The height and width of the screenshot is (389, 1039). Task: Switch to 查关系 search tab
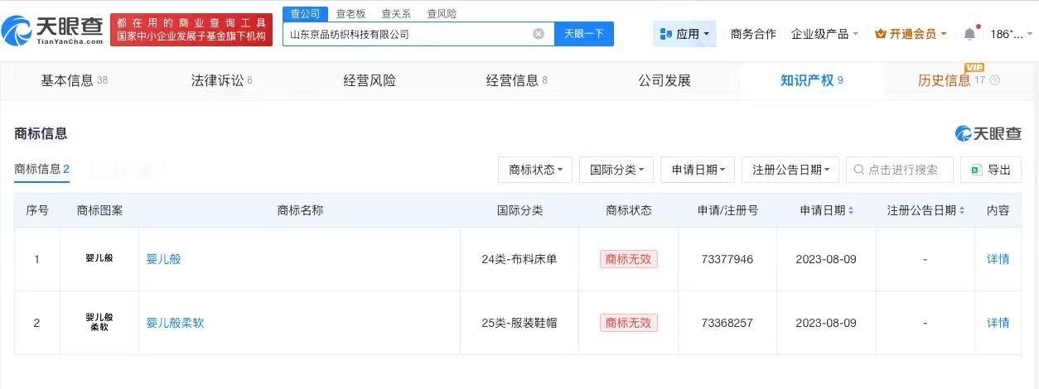click(396, 14)
